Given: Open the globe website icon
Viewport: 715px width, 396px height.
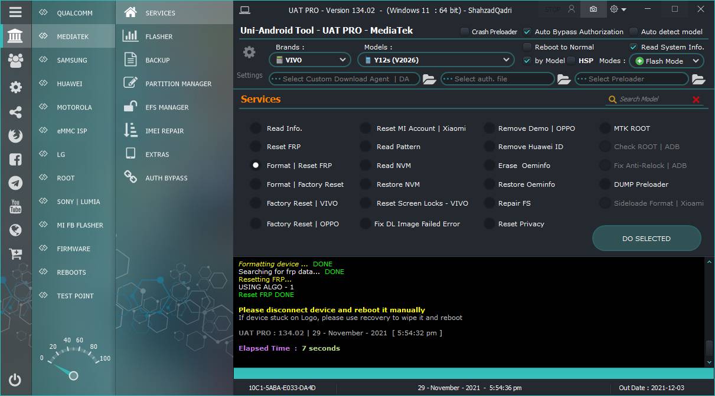Looking at the screenshot, I should coord(15,230).
